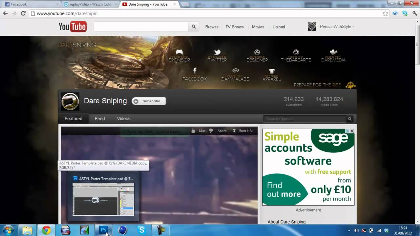The image size is (420, 236).
Task: Dislike the video with thumbs down icon
Action: tap(211, 131)
